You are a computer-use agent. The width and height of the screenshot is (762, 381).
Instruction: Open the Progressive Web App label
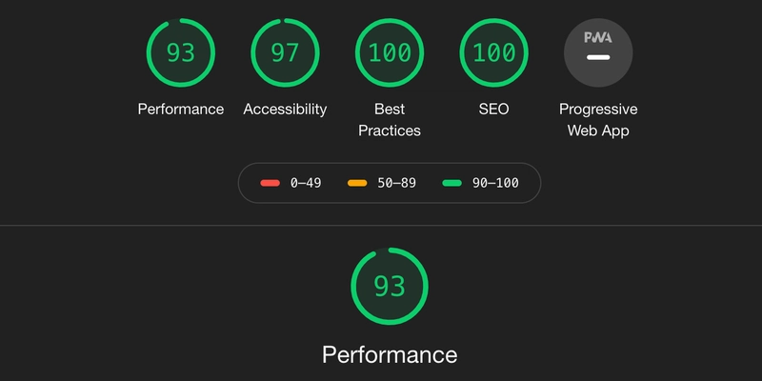pyautogui.click(x=598, y=120)
